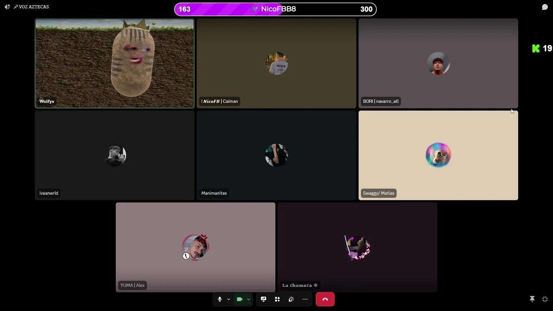Click the speaker icon beside VOZ AZTECAS
The height and width of the screenshot is (311, 553).
pyautogui.click(x=7, y=7)
